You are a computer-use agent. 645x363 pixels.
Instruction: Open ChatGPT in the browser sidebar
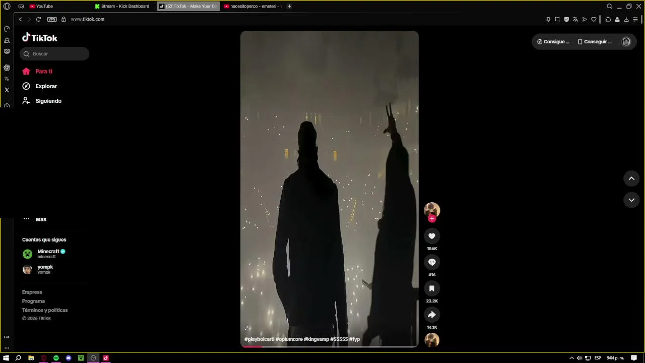pyautogui.click(x=7, y=68)
